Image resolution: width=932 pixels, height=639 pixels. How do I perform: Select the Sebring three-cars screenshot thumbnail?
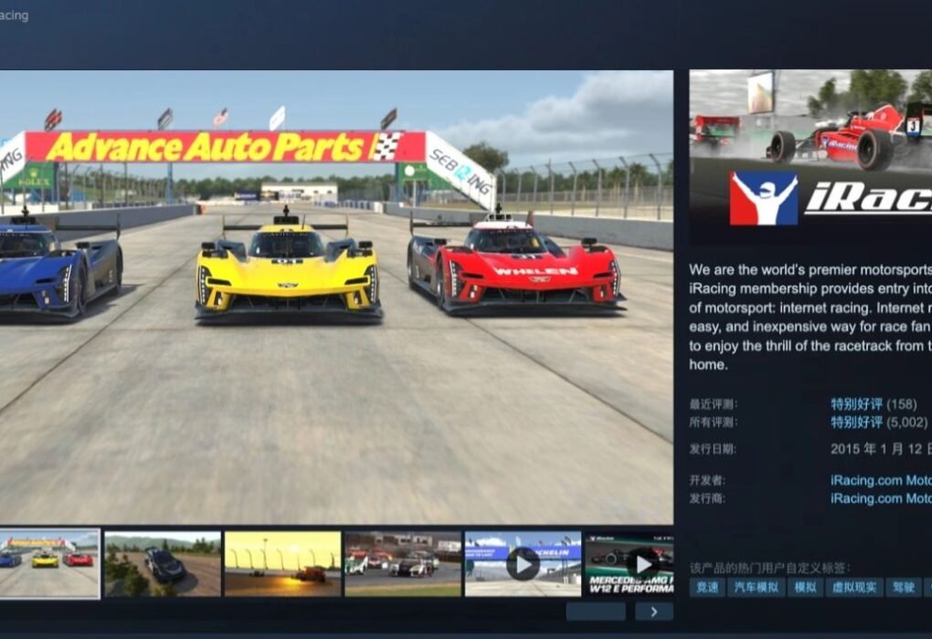point(50,564)
